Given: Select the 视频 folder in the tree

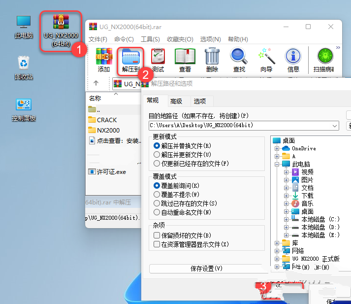Looking at the screenshot, I should pos(303,172).
